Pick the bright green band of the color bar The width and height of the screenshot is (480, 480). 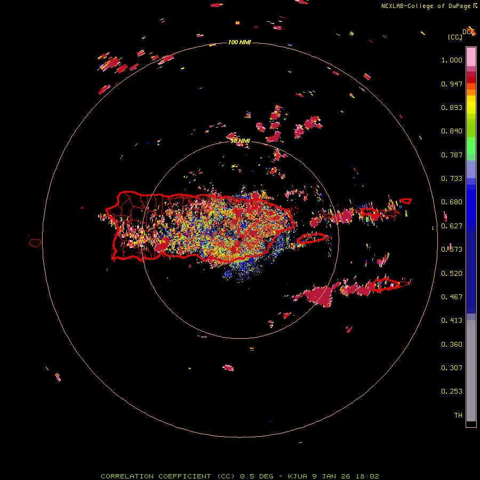click(x=471, y=146)
